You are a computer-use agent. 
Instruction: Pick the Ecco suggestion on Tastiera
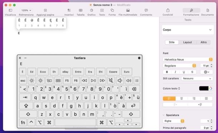pyautogui.click(x=43, y=72)
